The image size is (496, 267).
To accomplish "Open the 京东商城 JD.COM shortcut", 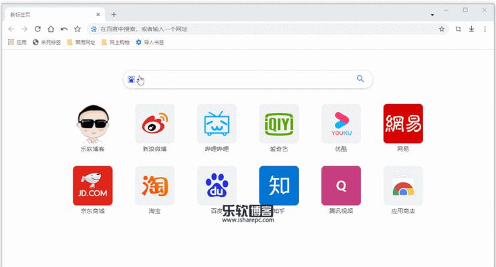I will [x=92, y=186].
